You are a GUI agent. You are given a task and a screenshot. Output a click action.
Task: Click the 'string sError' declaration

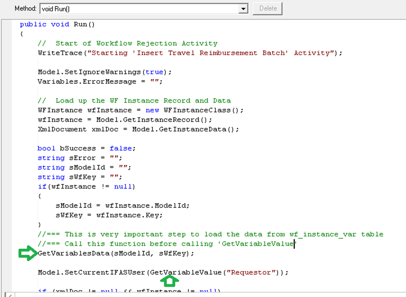pyautogui.click(x=80, y=158)
